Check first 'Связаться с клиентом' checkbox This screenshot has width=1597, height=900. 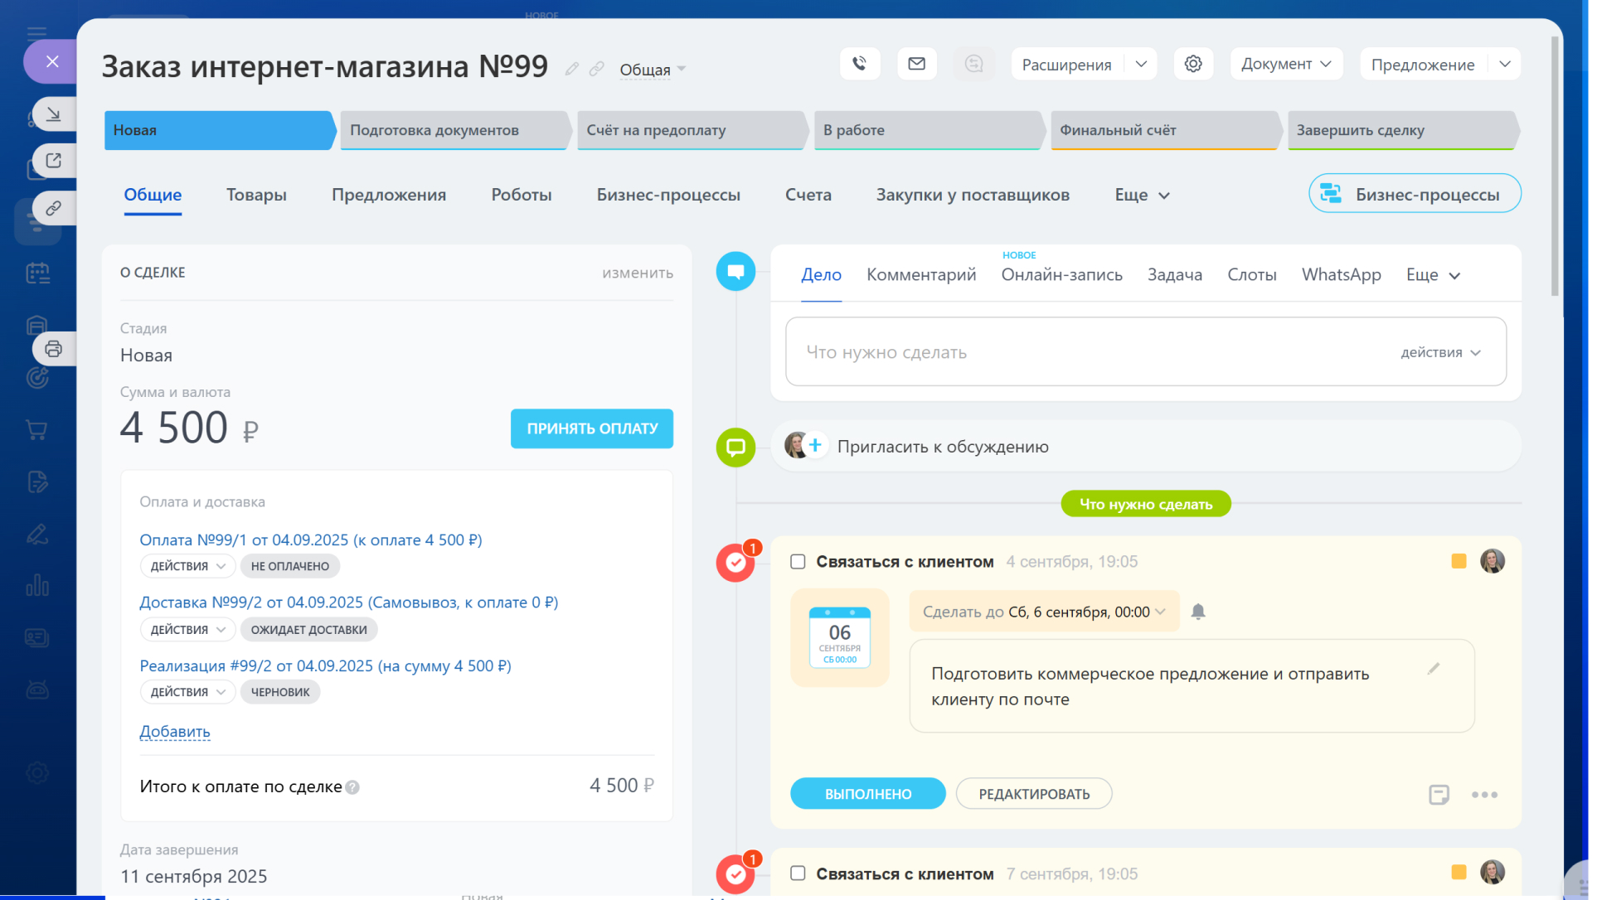(798, 562)
